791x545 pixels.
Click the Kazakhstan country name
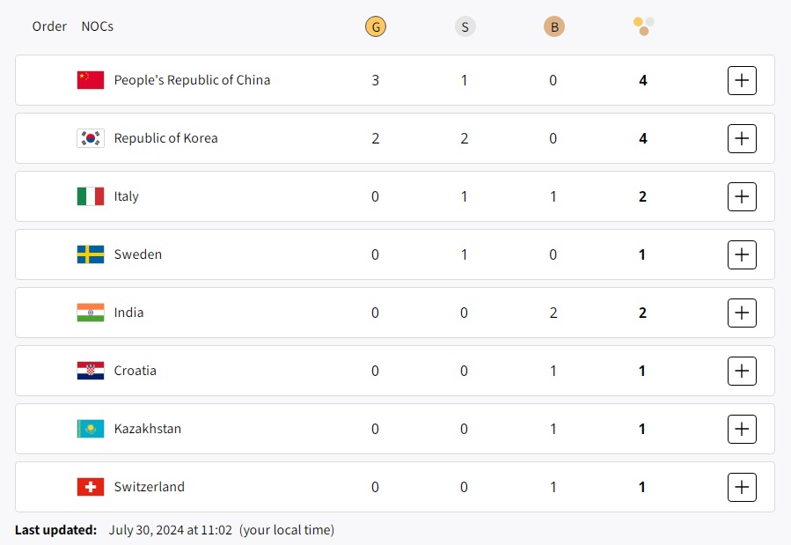click(148, 429)
